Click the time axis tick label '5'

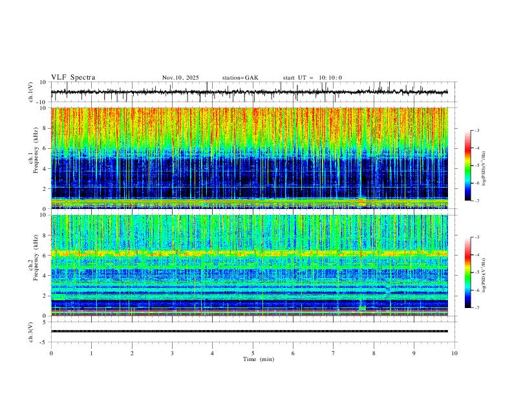(253, 353)
